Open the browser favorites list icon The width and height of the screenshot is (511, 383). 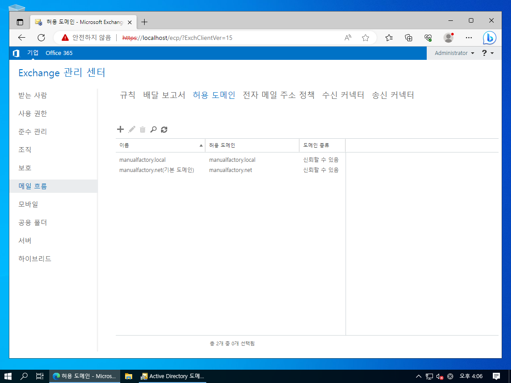click(389, 38)
